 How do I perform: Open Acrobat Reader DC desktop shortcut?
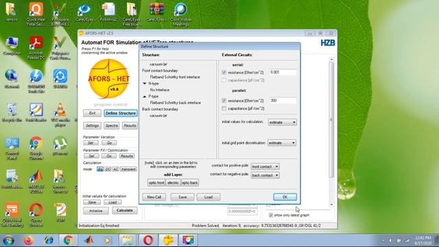(x=36, y=47)
